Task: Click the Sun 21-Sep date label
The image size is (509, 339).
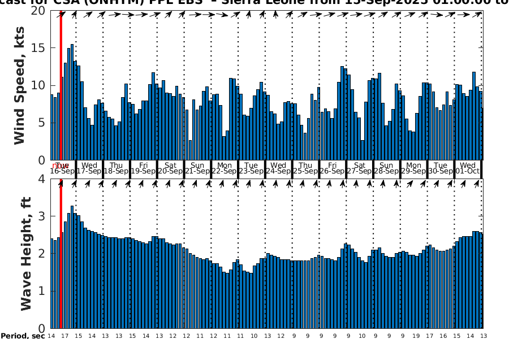Action: [x=197, y=168]
